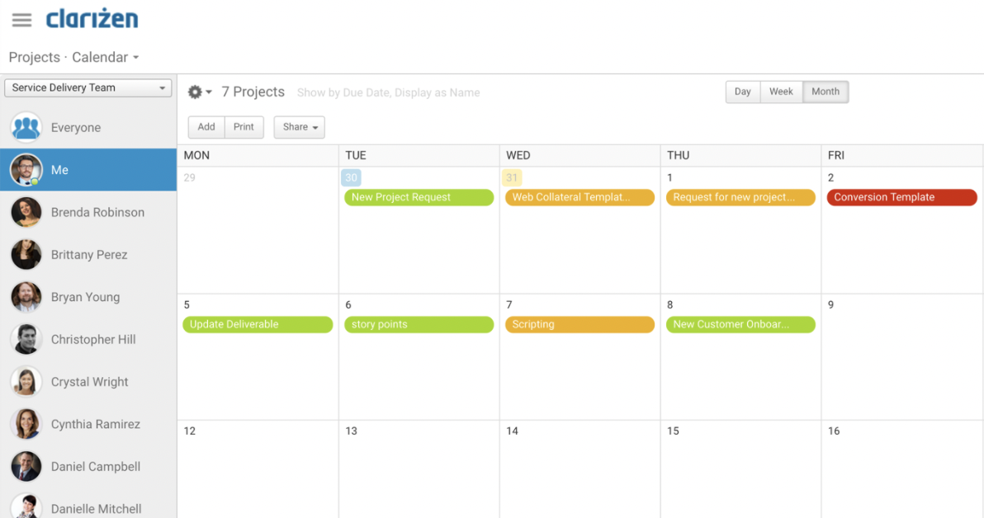Click the Print button
Viewport: 984px width, 518px height.
pos(244,127)
